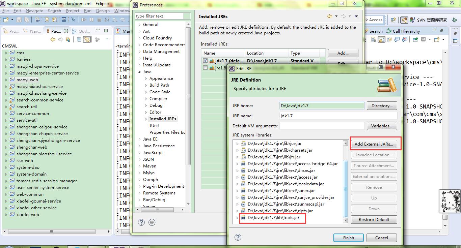The height and width of the screenshot is (248, 461).
Task: Expand the General preferences node
Action: coord(139,25)
